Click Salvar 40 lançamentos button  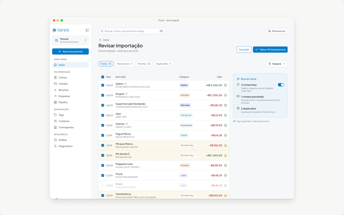270,49
